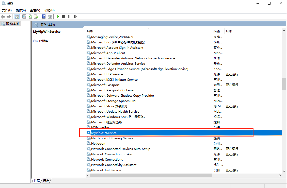Click the Stop service square icon

(x=63, y=17)
